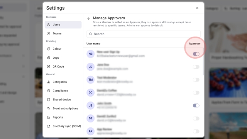Enable approver toggle for JD user
This screenshot has width=247, height=139.
click(x=196, y=67)
